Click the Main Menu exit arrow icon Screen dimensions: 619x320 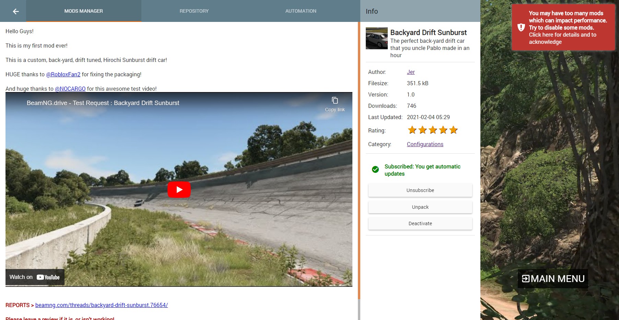pos(526,279)
